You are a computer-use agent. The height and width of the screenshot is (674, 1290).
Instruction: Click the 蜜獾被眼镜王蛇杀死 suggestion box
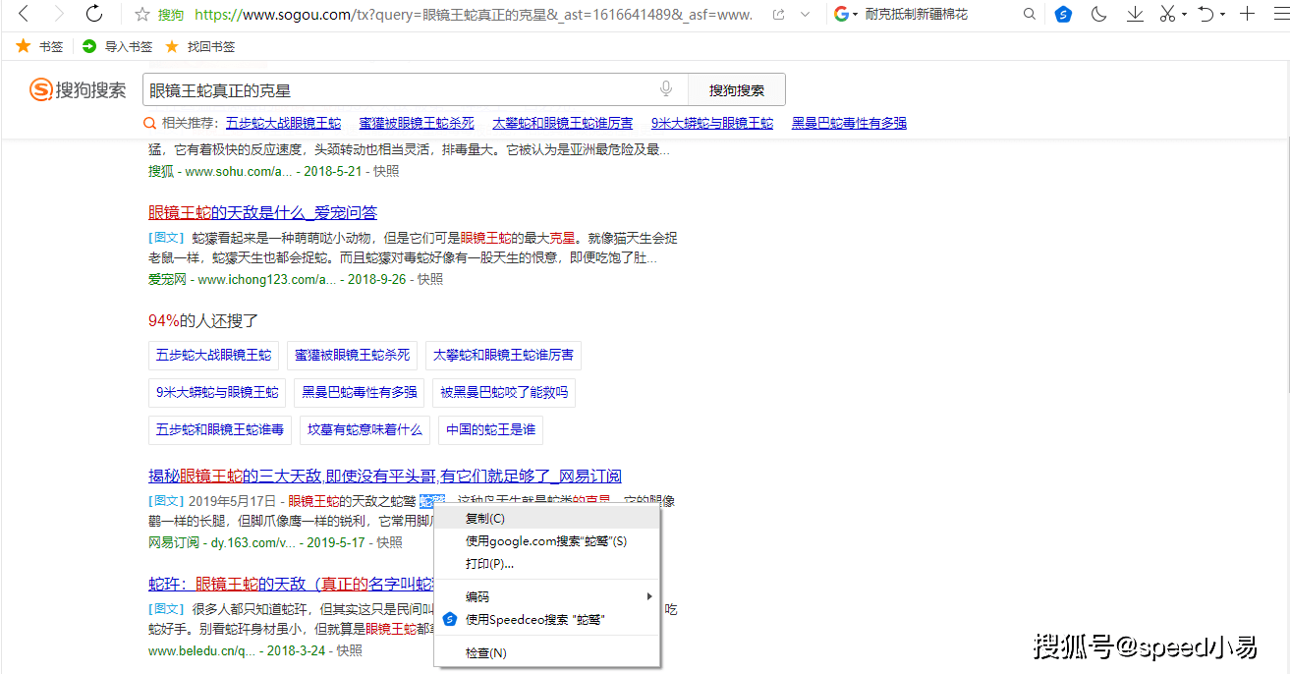point(352,355)
